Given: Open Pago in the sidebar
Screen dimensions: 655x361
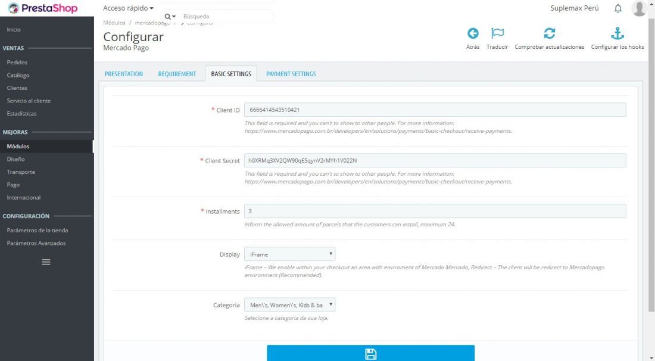Looking at the screenshot, I should 13,185.
